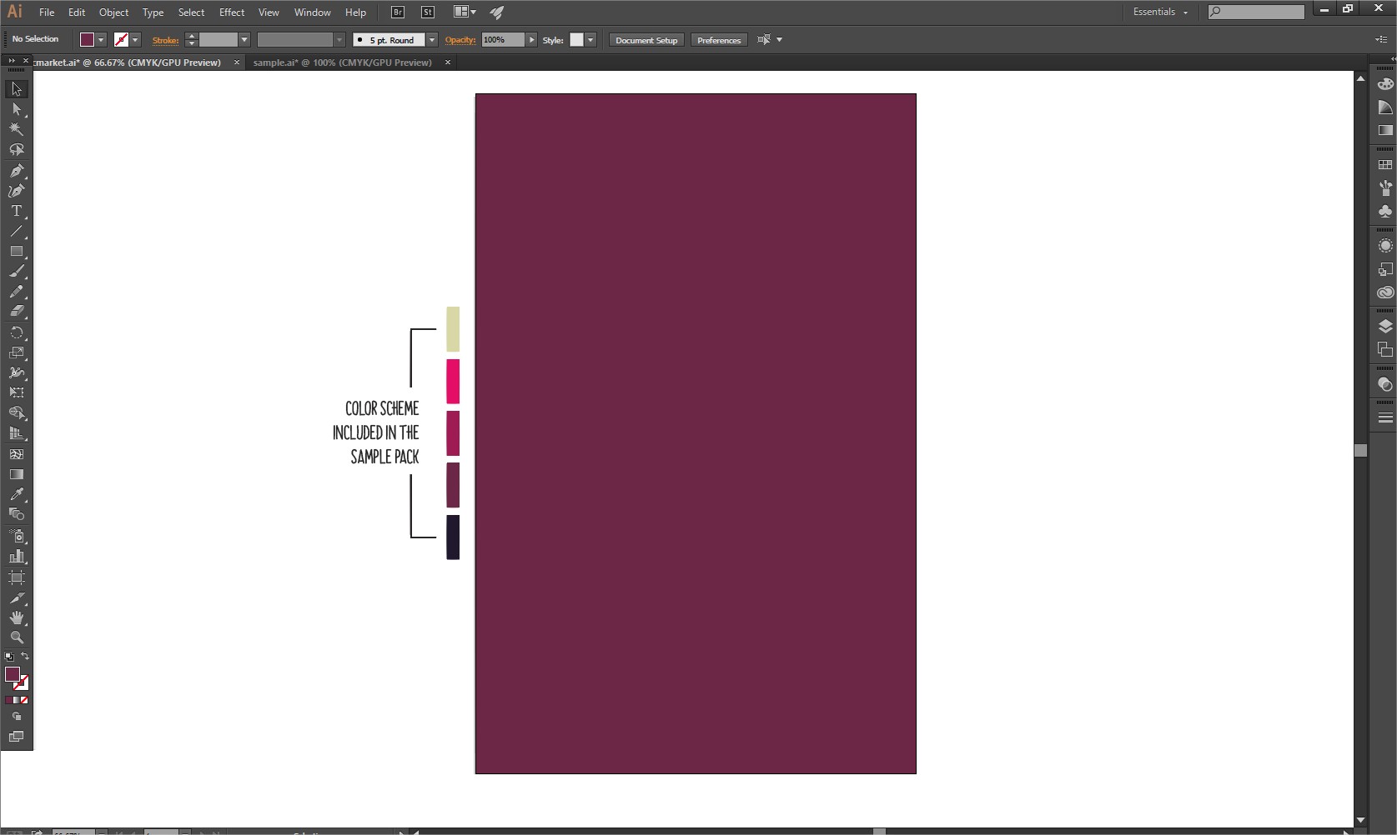Open the Brushes panel icon
The image size is (1397, 835).
click(x=1385, y=188)
